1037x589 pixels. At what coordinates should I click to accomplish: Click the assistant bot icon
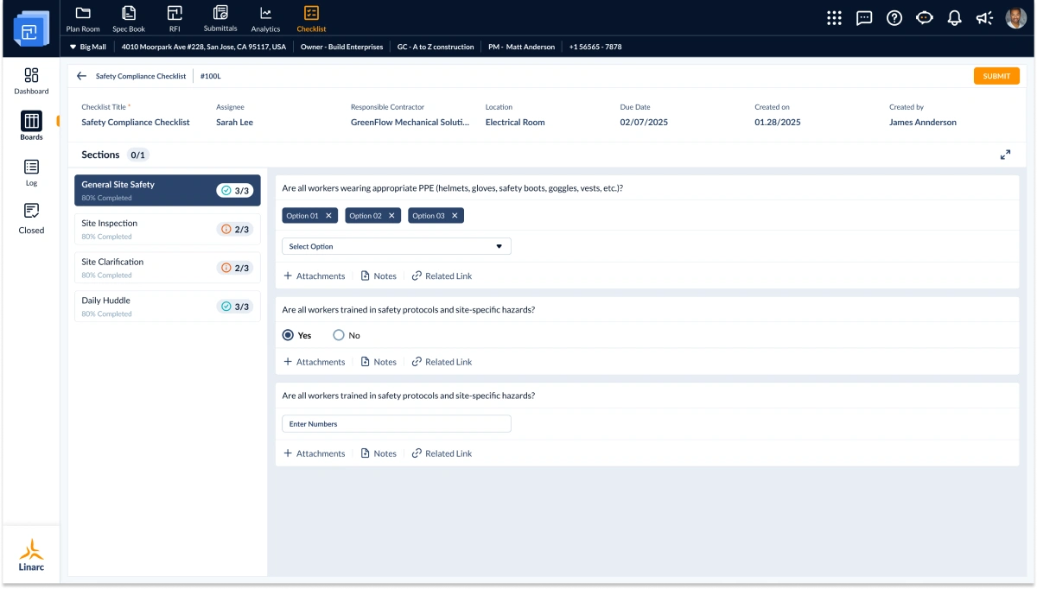pyautogui.click(x=925, y=18)
